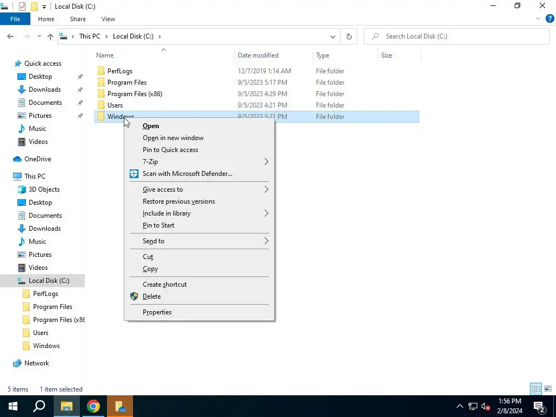Open the File ribbon tab
Screen dimensions: 556x417
pyautogui.click(x=15, y=19)
